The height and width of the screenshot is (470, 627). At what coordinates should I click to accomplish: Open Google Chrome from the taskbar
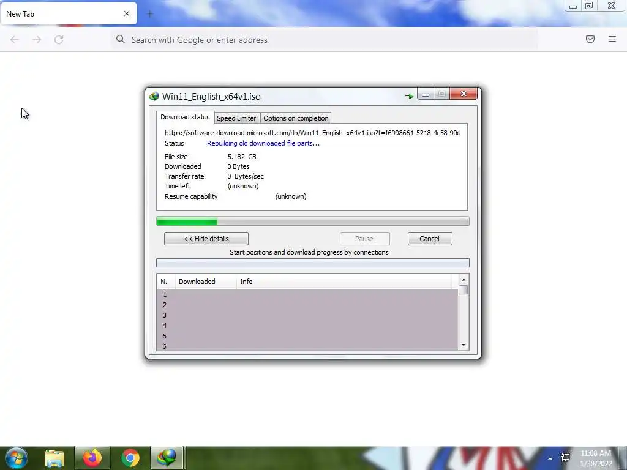click(x=130, y=458)
